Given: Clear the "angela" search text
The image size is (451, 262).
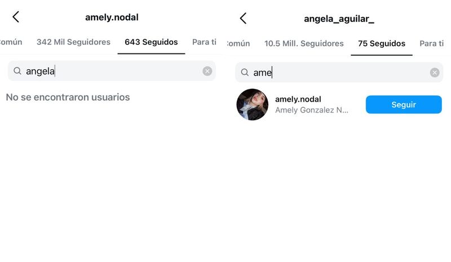Looking at the screenshot, I should pyautogui.click(x=207, y=71).
